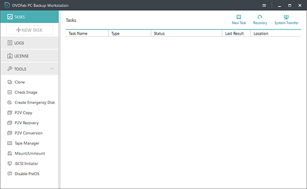
Task: Minimize the DVDFab window
Action: [279, 6]
